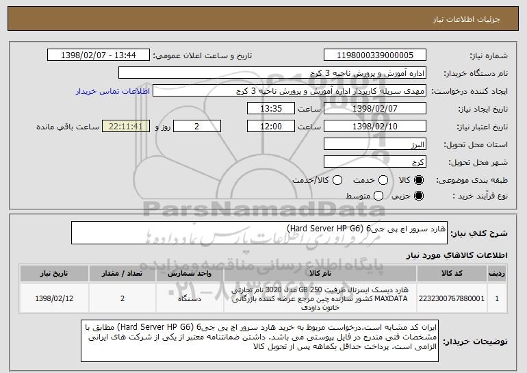Click the buyer organization name field

coord(272,73)
